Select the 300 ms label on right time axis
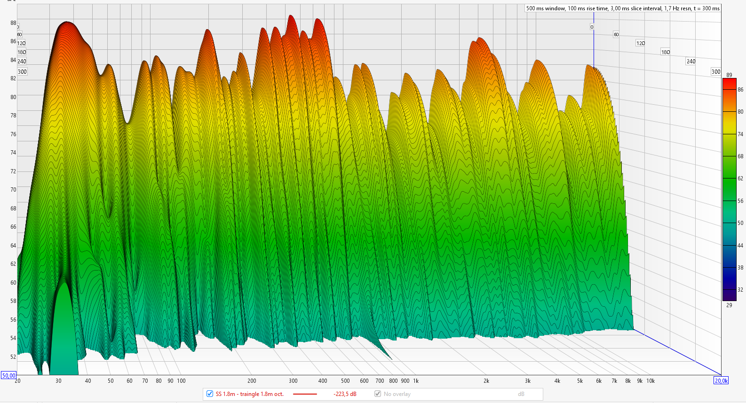The width and height of the screenshot is (746, 403). (x=715, y=72)
